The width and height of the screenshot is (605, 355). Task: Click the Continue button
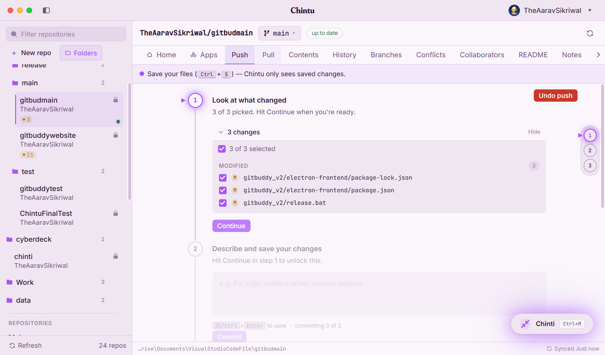coord(231,226)
